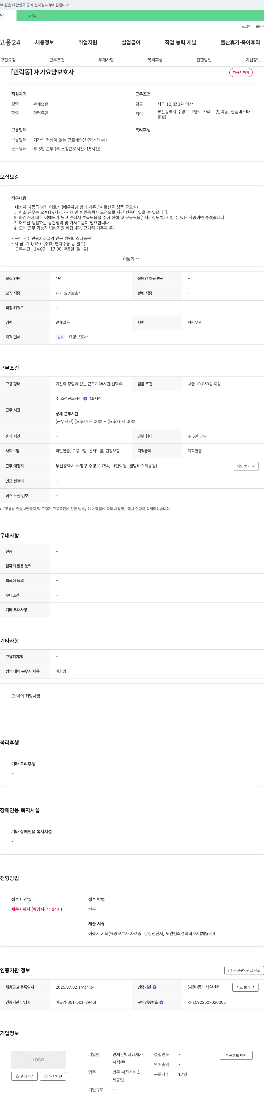
Task: Jump to 전형방법 section tab
Action: 204,60
